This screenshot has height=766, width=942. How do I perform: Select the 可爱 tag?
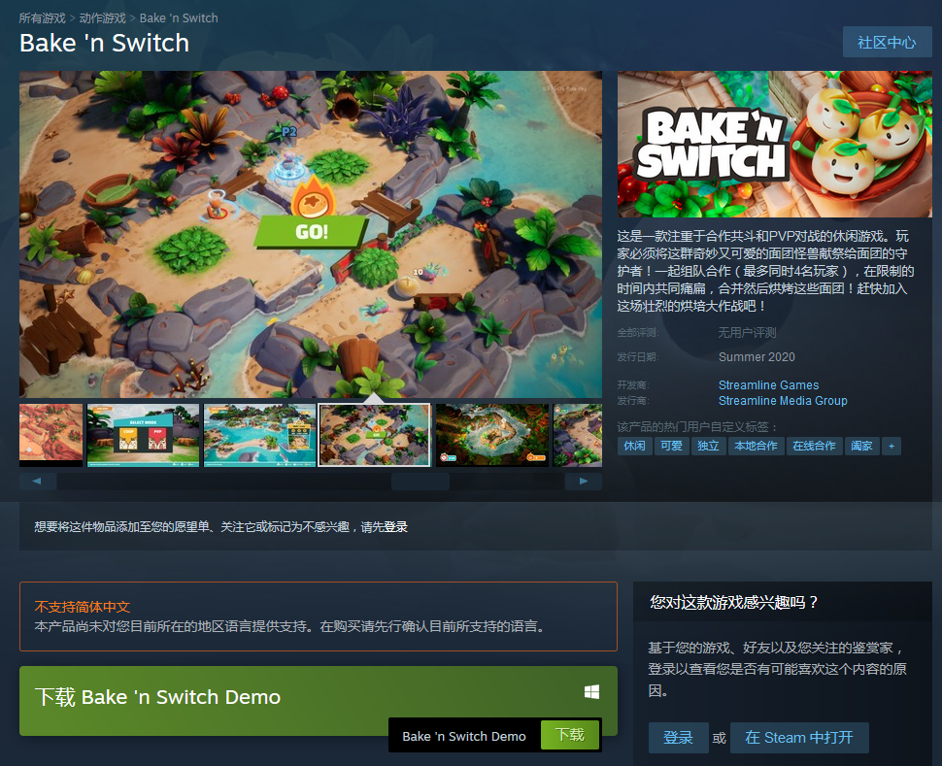pyautogui.click(x=671, y=446)
